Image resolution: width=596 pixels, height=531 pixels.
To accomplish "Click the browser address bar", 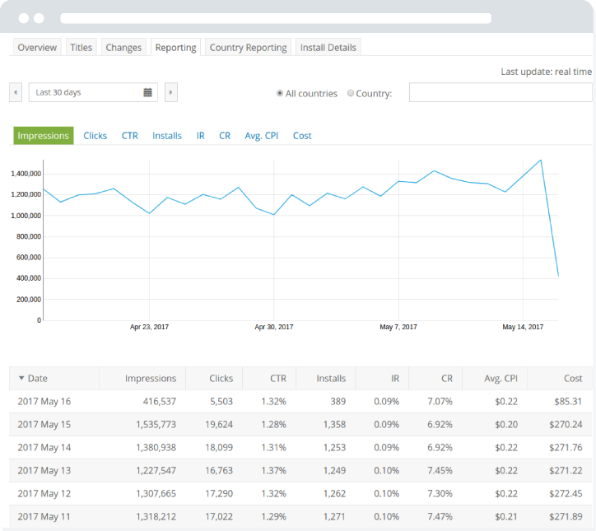I will point(276,18).
